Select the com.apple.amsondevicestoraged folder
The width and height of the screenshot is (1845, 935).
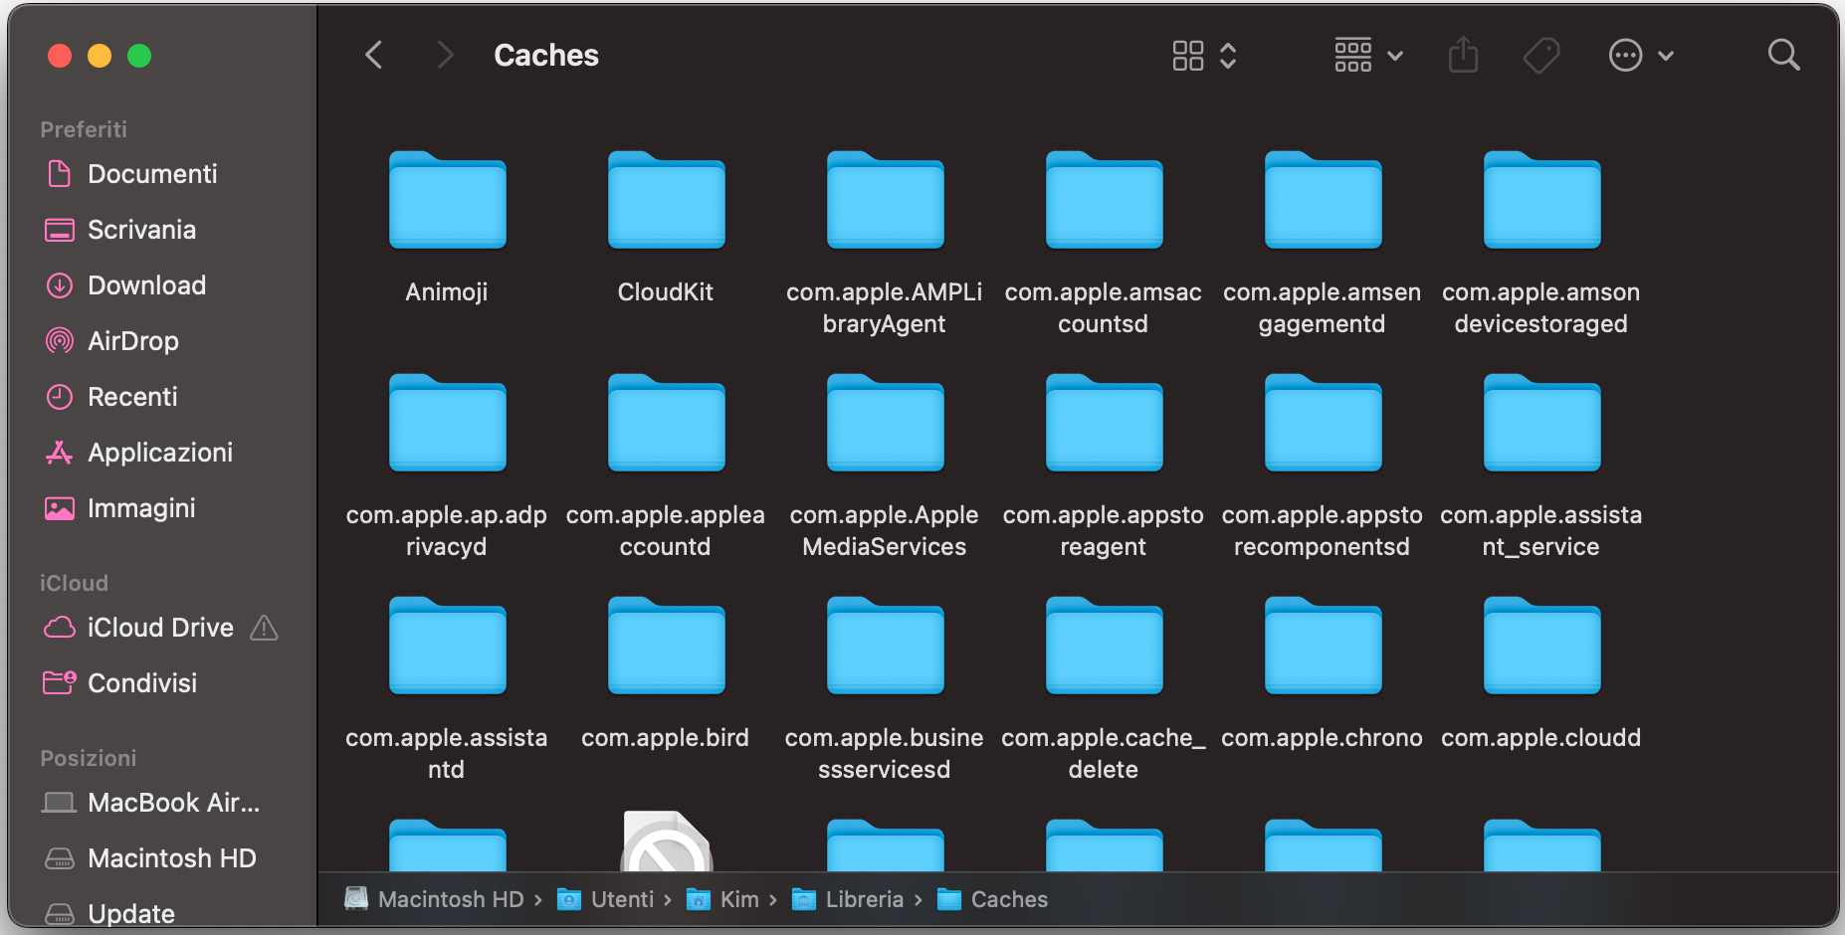click(x=1541, y=200)
